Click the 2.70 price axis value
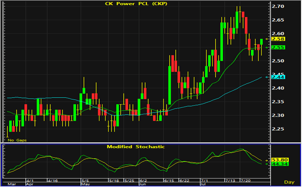The height and width of the screenshot is (187, 302). click(278, 6)
